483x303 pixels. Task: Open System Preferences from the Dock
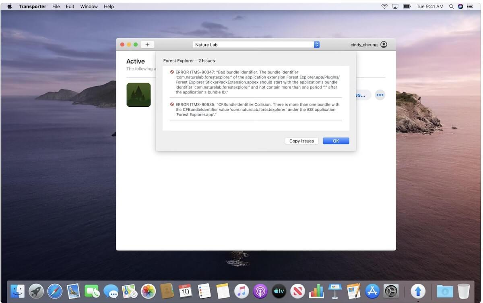coord(391,291)
